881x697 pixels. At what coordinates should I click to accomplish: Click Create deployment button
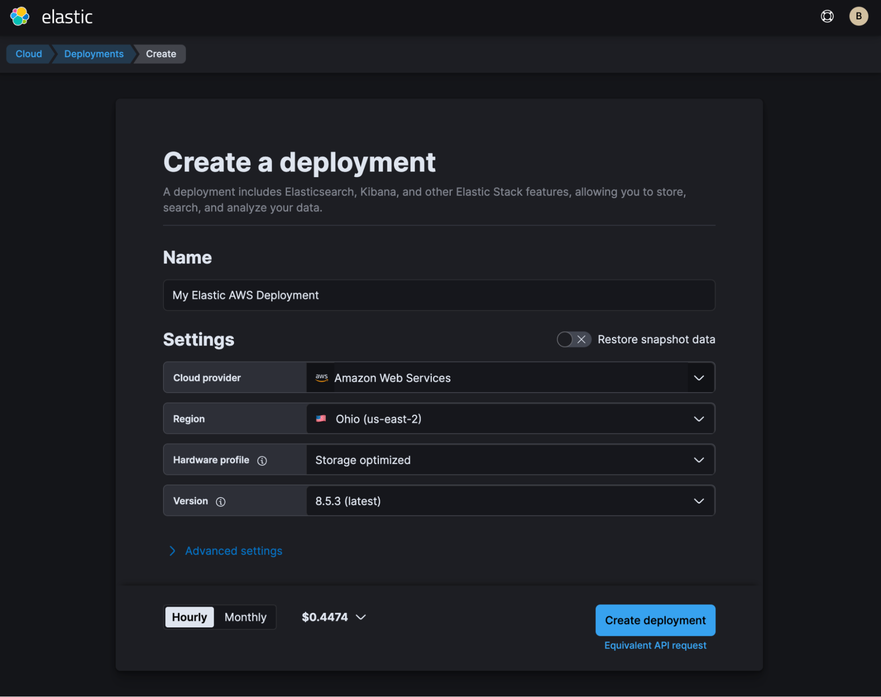tap(655, 620)
